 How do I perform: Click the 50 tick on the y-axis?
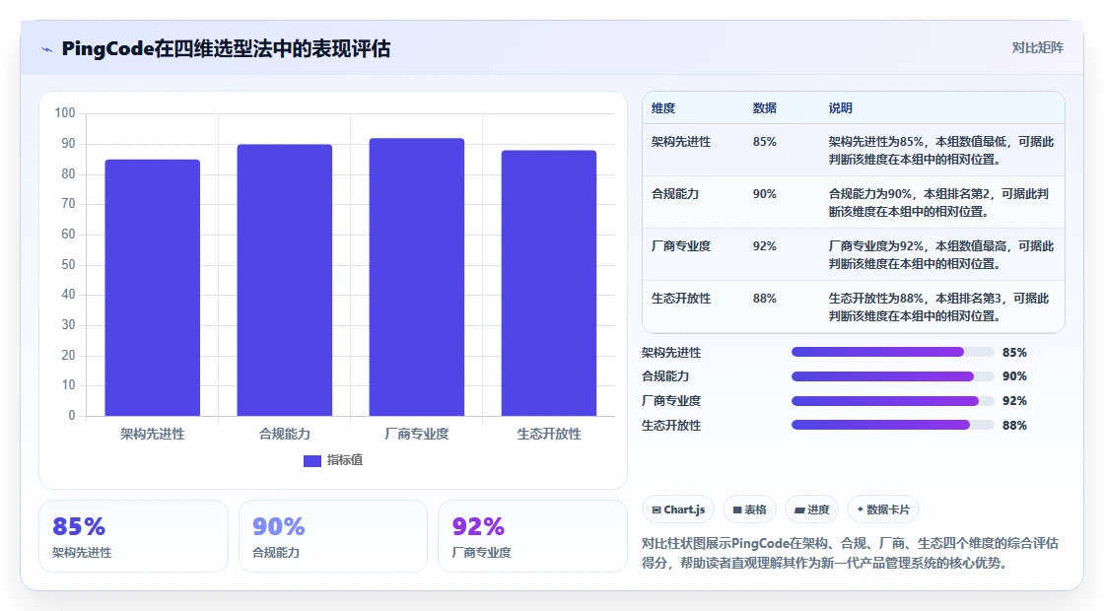click(x=68, y=265)
